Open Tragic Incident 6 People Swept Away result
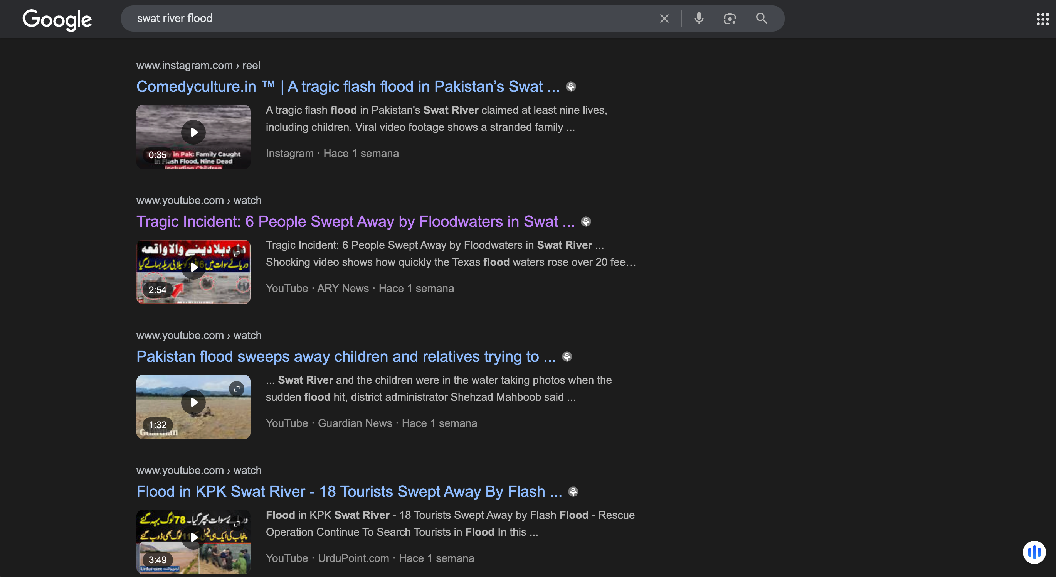Image resolution: width=1056 pixels, height=577 pixels. [355, 222]
